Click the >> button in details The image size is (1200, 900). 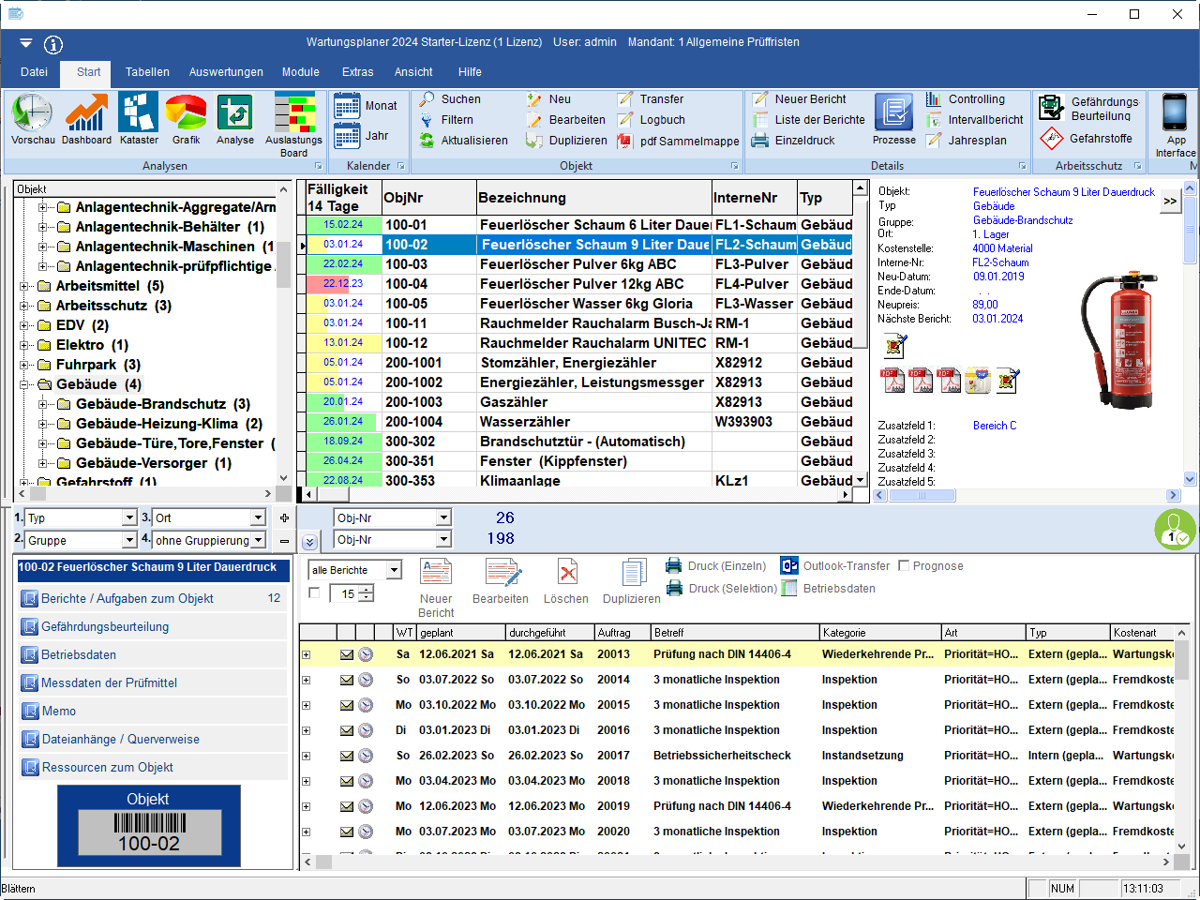pyautogui.click(x=1170, y=201)
